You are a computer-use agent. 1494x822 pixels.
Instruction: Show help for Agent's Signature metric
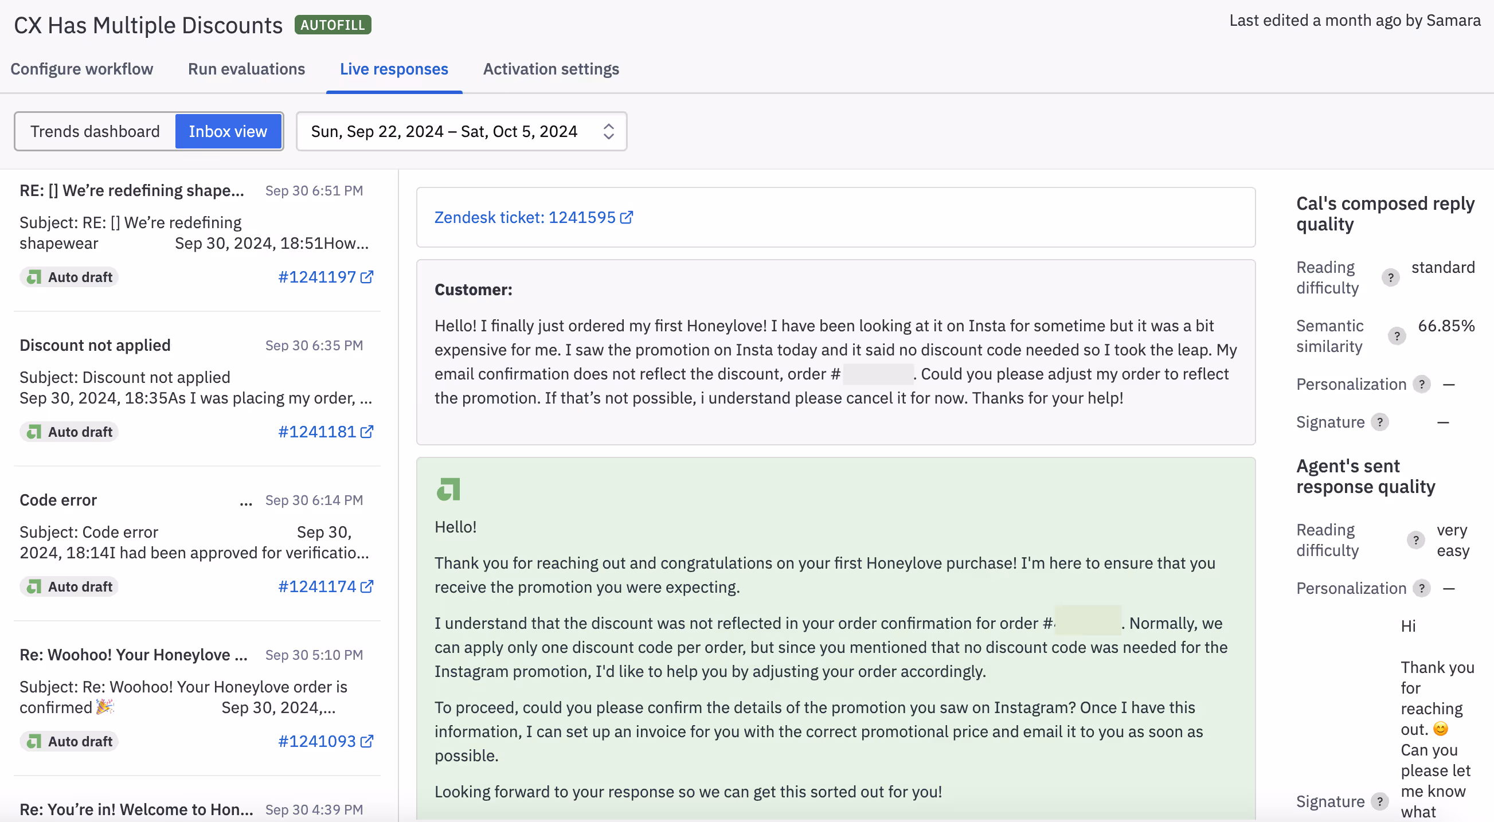(1380, 802)
